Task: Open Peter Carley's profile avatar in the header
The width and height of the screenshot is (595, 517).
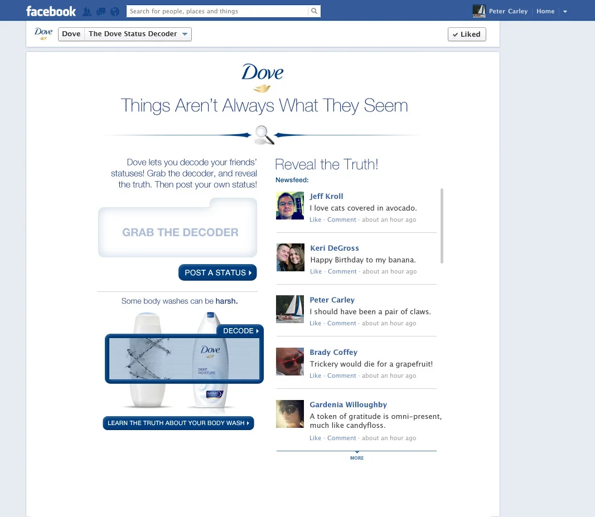Action: tap(479, 11)
